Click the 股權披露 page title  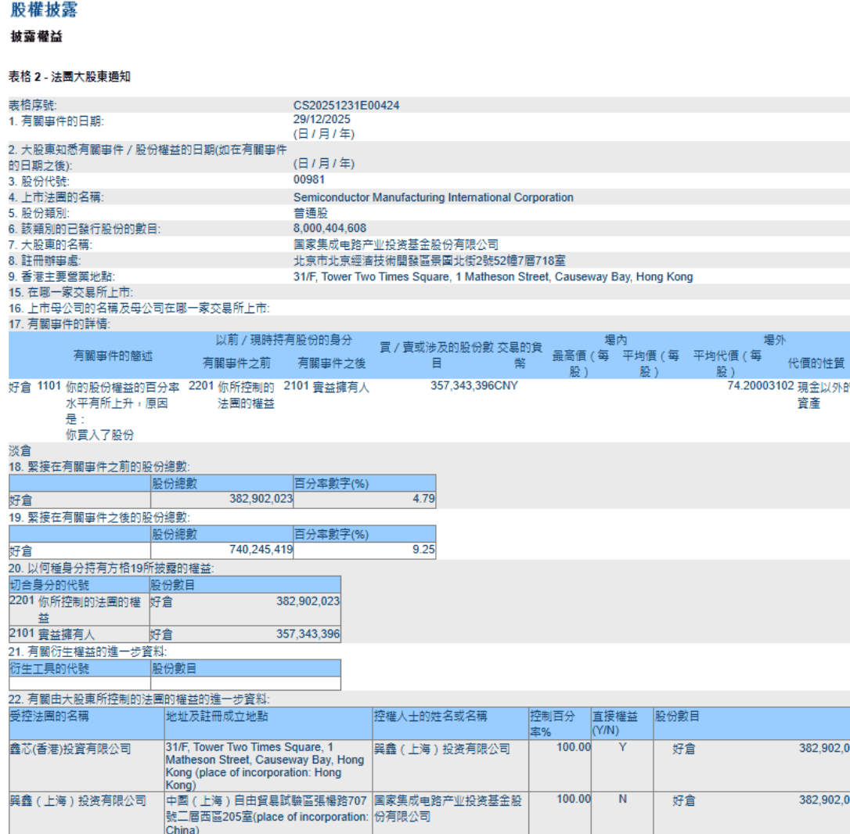(43, 11)
